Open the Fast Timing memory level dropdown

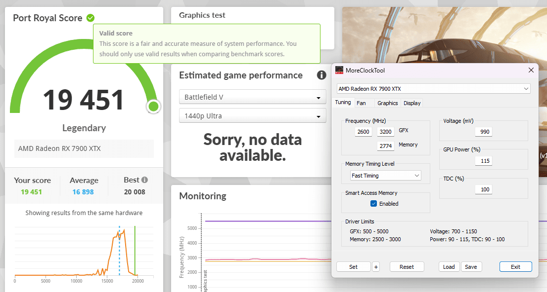(385, 176)
